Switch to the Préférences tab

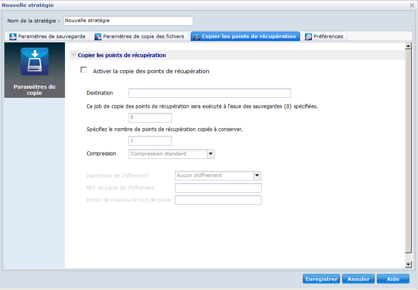click(328, 36)
